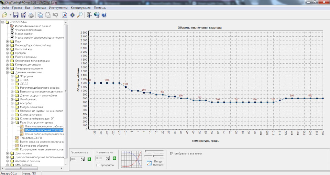Toggle 'Флаги комплектации' checkbox

click(12, 30)
